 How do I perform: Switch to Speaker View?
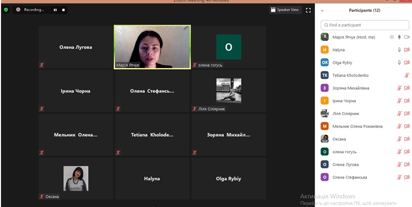pos(285,9)
